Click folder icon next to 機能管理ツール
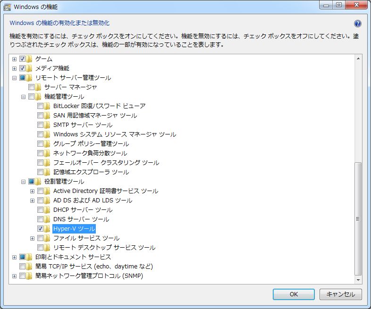Screen dimensions: 371x309 coord(38,96)
